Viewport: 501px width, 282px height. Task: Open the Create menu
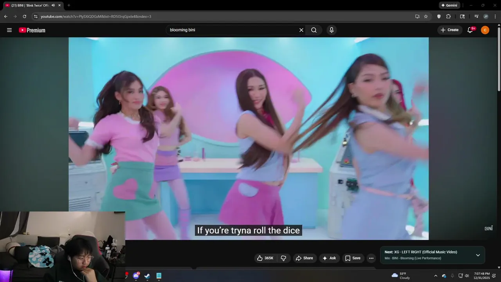point(449,30)
